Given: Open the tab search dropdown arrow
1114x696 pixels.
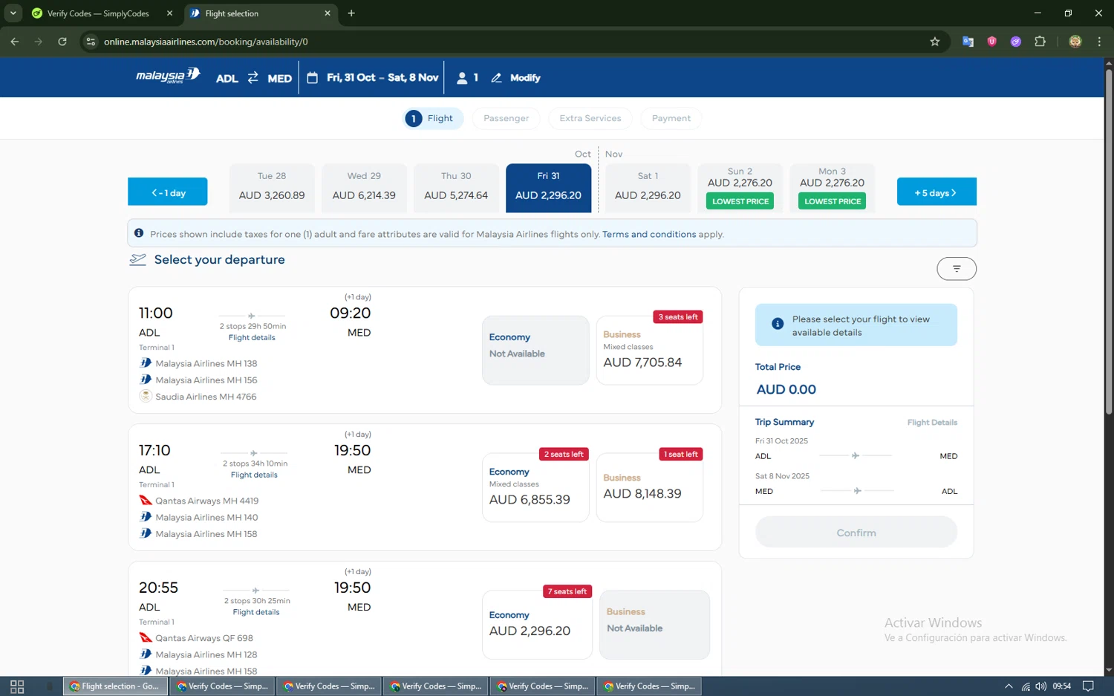Looking at the screenshot, I should pos(13,13).
